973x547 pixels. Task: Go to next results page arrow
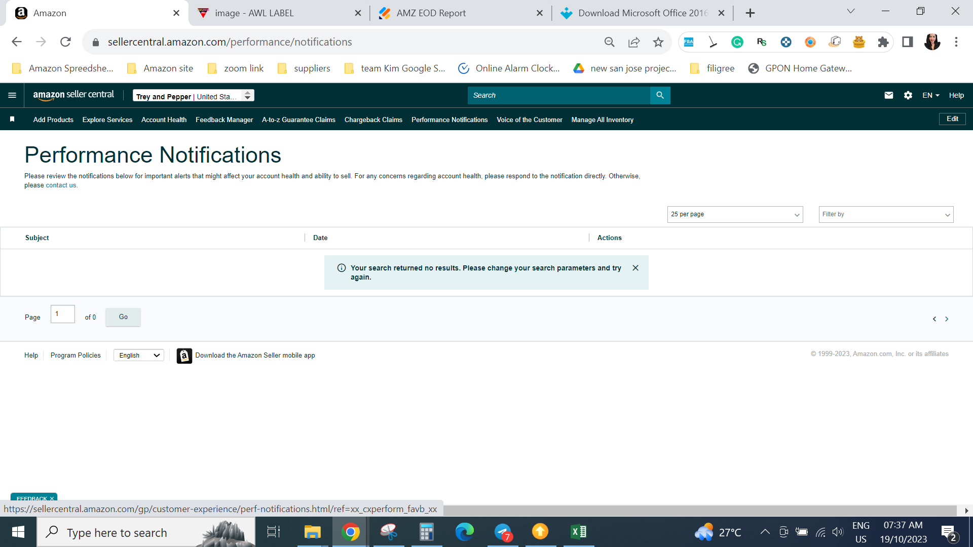coord(947,319)
